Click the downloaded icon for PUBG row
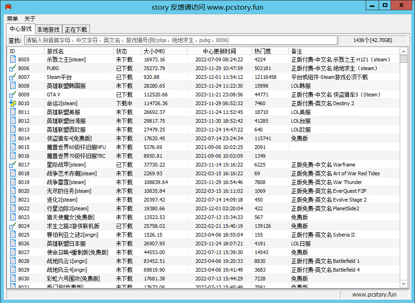Screen dimensions: 415x303 click(x=13, y=68)
